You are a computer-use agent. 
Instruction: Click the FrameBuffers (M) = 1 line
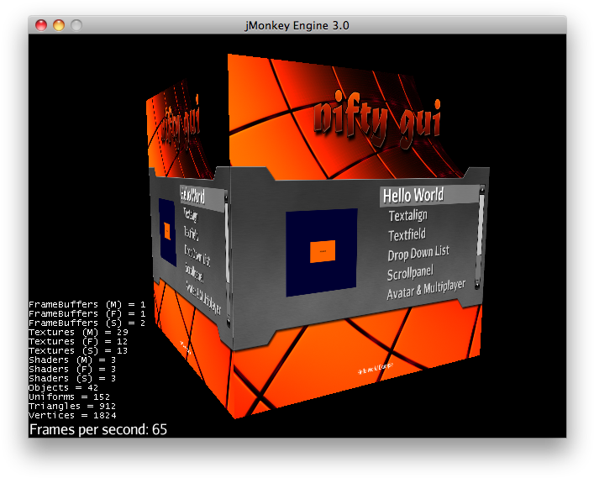tap(87, 305)
